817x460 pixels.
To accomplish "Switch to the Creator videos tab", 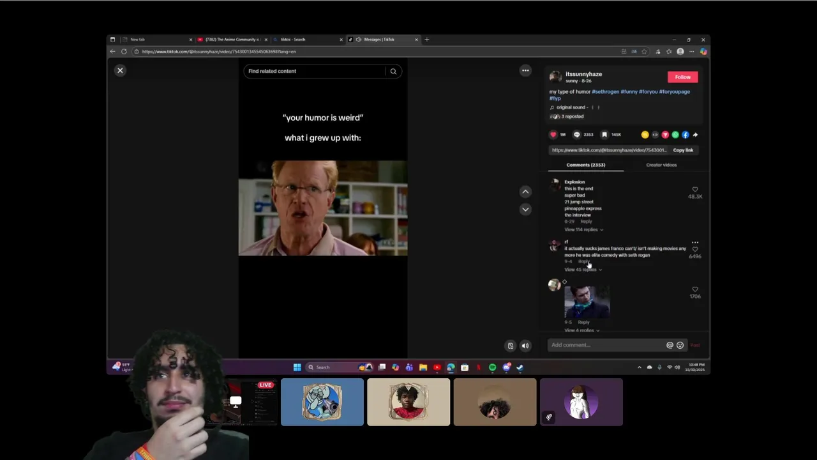I will (x=661, y=165).
